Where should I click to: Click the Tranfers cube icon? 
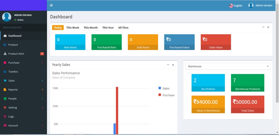pos(5,72)
